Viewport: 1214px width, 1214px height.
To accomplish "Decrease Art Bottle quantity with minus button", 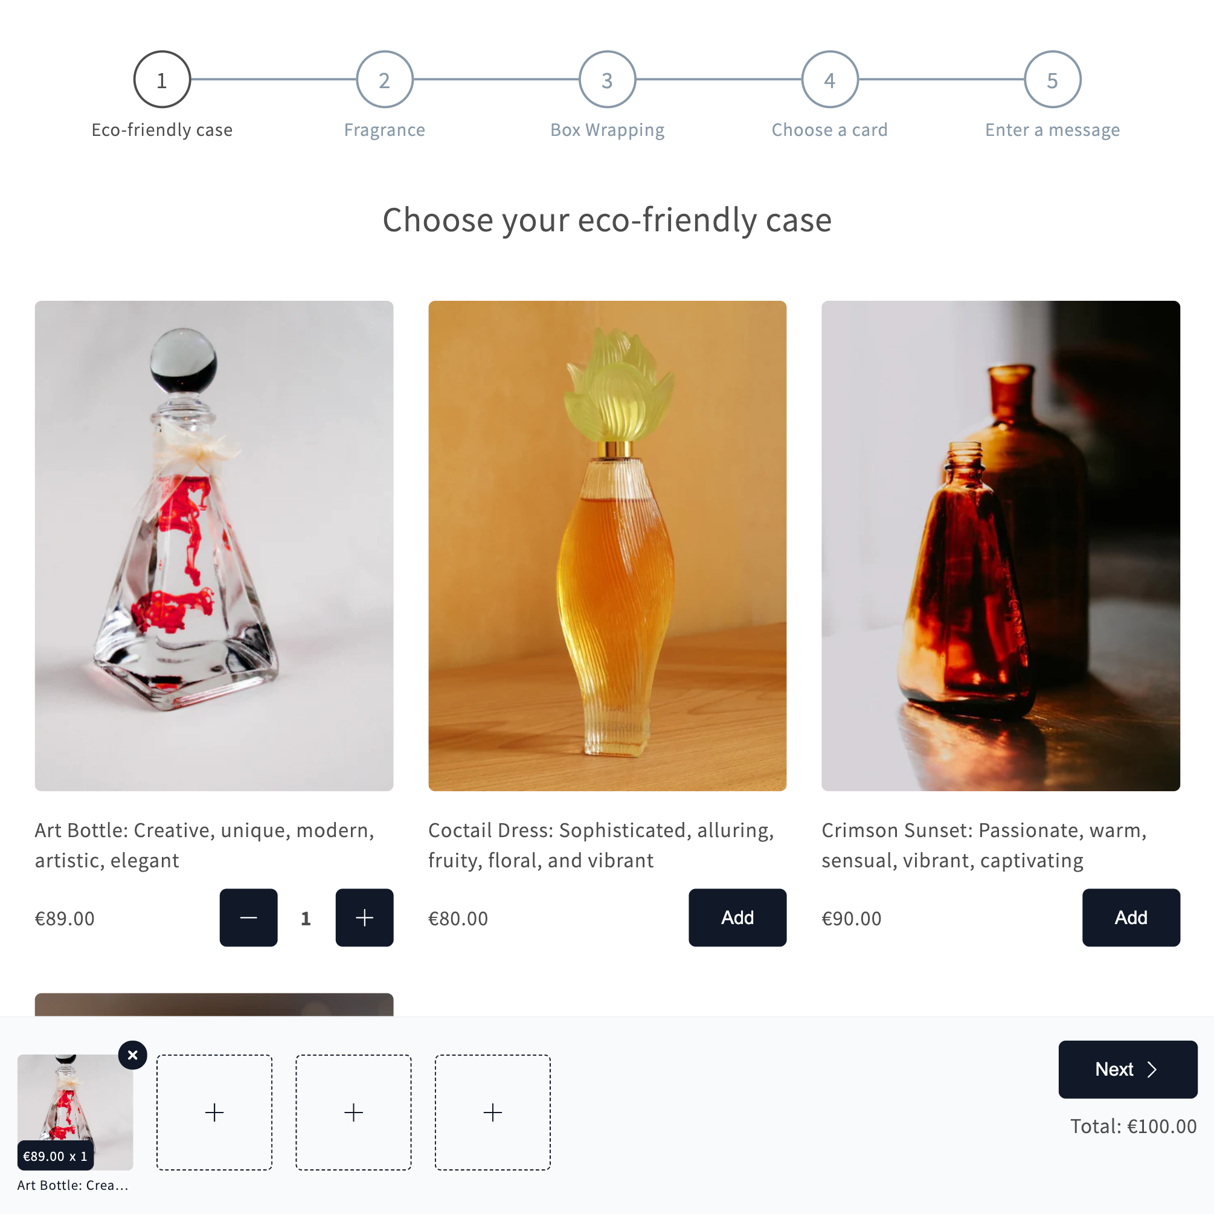I will (248, 917).
